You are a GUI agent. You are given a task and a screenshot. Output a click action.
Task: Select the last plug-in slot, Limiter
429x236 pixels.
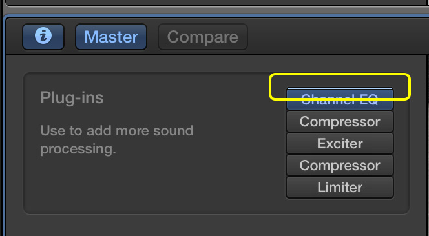click(x=340, y=187)
